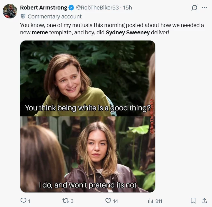Screen dimensions: 212x207
Task: Click the Commentary account label
Action: coord(55,16)
